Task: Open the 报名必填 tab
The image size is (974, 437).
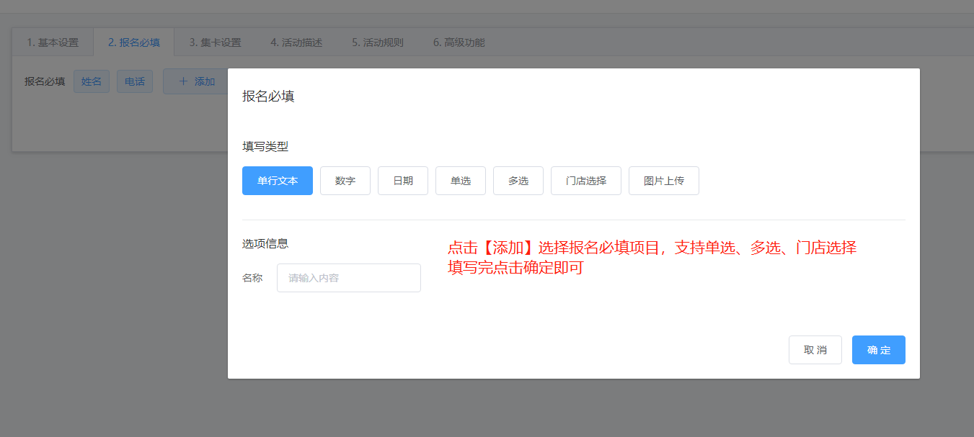Action: (x=134, y=42)
